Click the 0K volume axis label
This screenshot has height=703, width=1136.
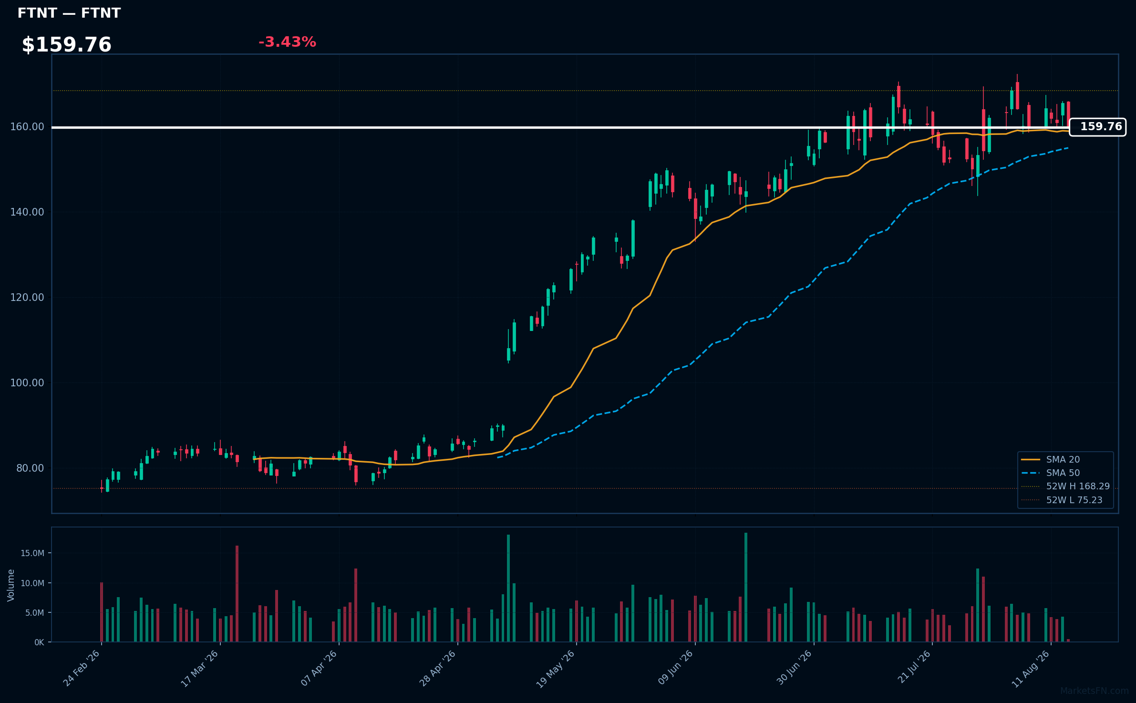pos(39,642)
